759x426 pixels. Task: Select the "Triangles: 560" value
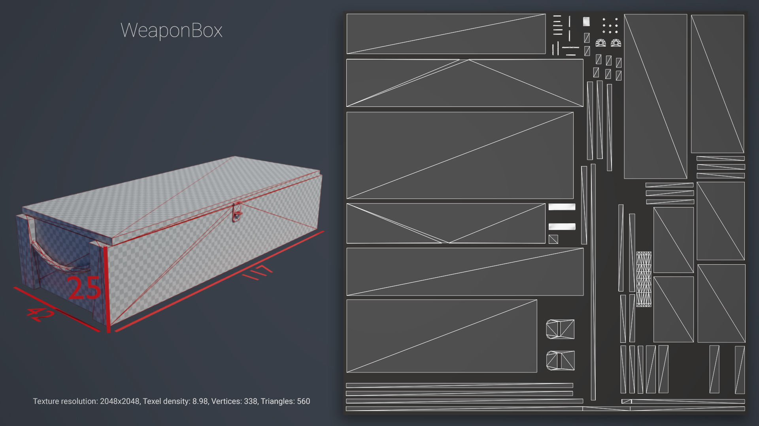click(285, 401)
